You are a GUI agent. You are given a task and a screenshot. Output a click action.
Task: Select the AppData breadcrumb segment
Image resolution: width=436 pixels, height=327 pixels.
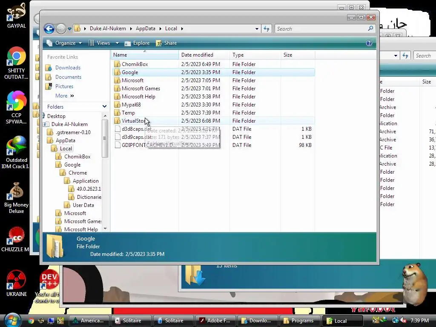146,29
